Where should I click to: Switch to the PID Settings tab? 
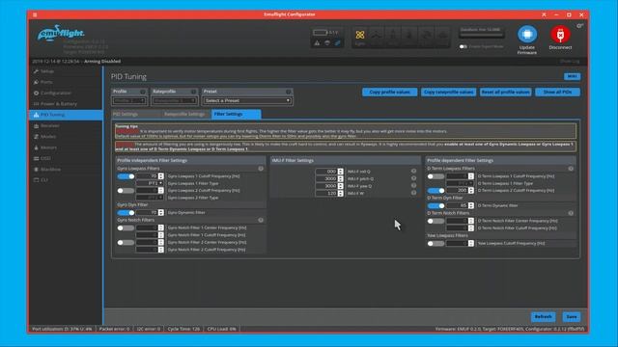pyautogui.click(x=126, y=114)
